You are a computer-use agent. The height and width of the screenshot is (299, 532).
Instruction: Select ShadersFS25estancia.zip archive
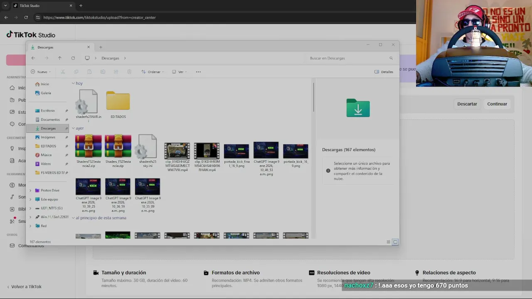pyautogui.click(x=118, y=151)
